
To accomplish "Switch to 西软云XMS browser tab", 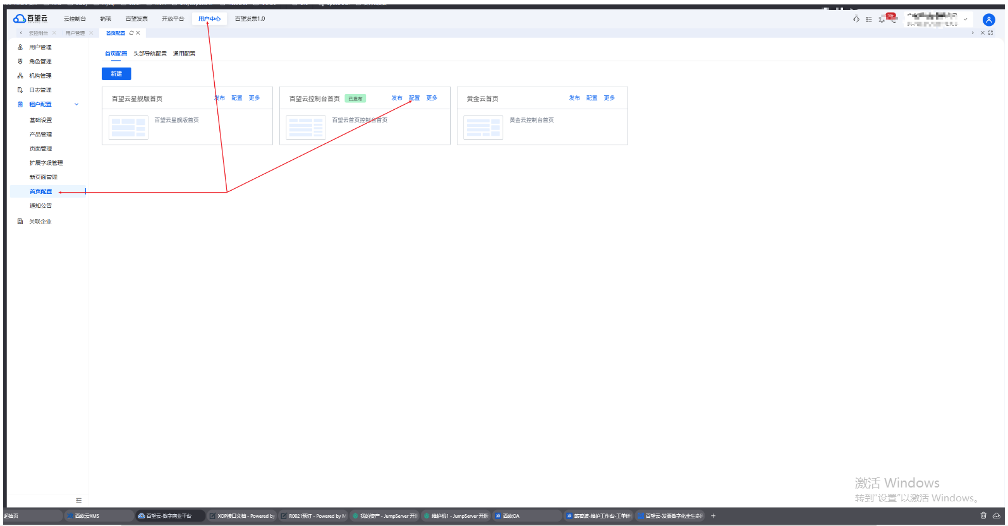I will click(x=98, y=516).
